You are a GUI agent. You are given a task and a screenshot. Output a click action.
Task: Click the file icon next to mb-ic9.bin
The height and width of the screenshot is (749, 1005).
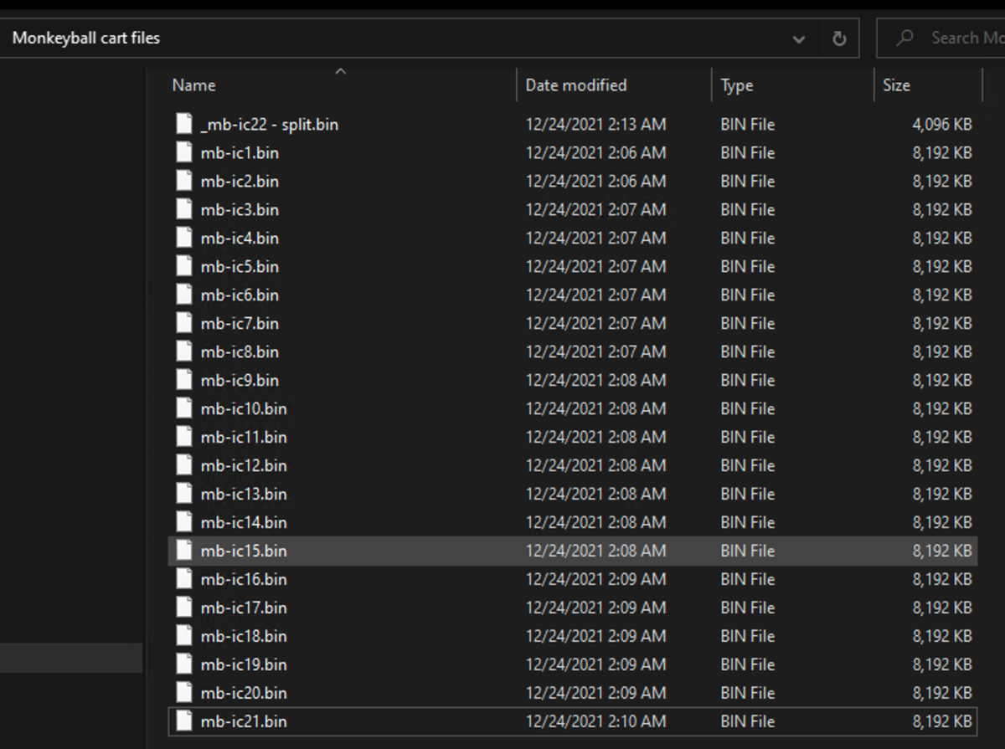(x=184, y=380)
